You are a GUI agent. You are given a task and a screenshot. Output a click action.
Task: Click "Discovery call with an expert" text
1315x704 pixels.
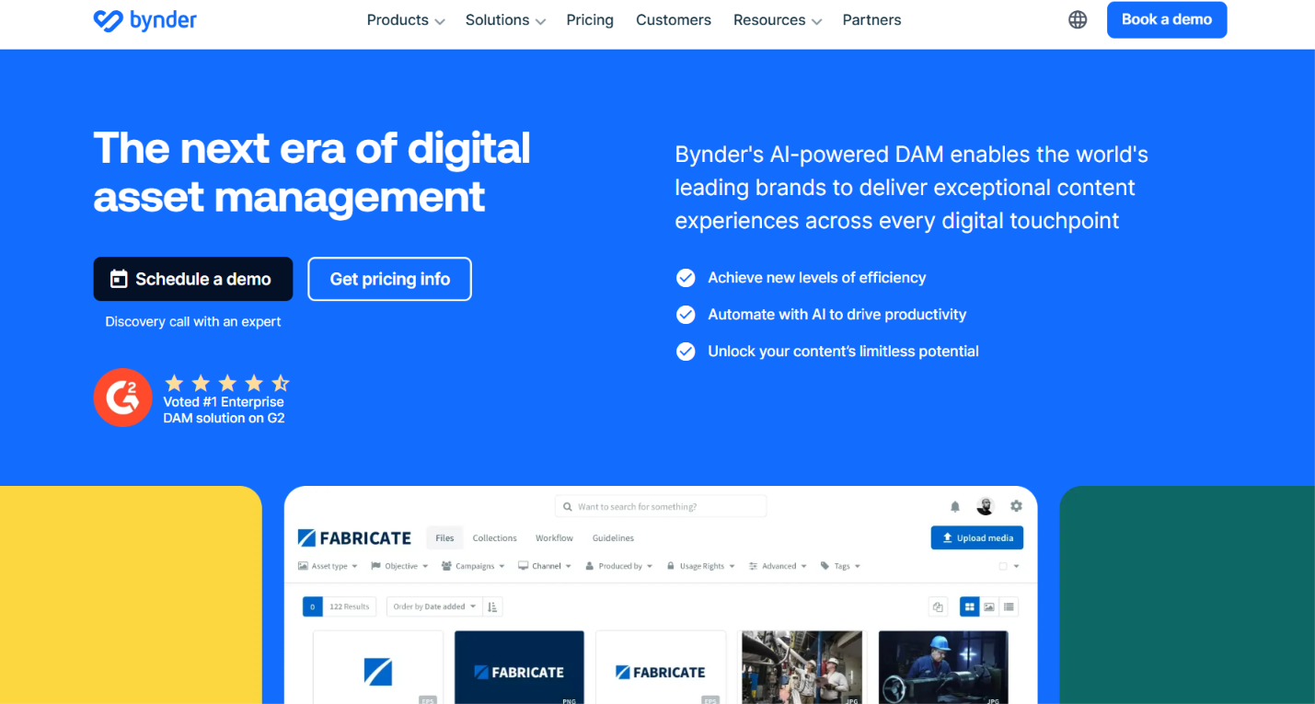pos(193,322)
